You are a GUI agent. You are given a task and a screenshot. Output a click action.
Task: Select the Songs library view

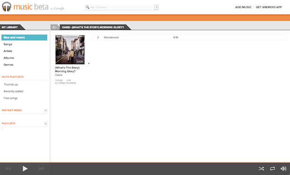pos(8,44)
